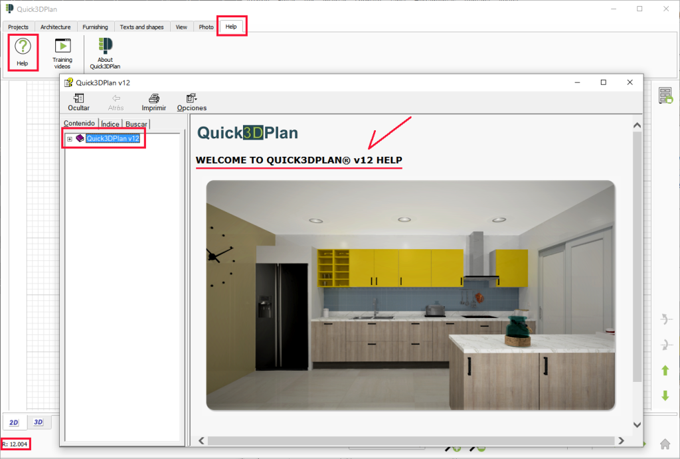Image resolution: width=680 pixels, height=459 pixels.
Task: Click horizontal scroll right arrow
Action: coord(621,441)
